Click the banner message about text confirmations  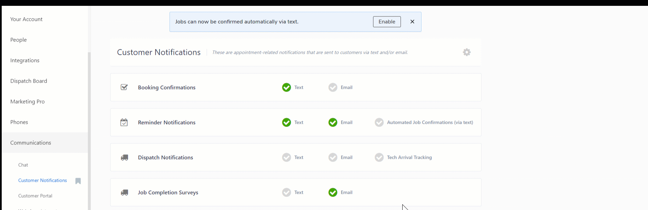tap(237, 22)
